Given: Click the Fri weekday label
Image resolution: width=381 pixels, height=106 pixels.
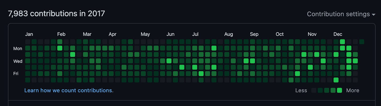Looking at the screenshot, I should (16, 74).
